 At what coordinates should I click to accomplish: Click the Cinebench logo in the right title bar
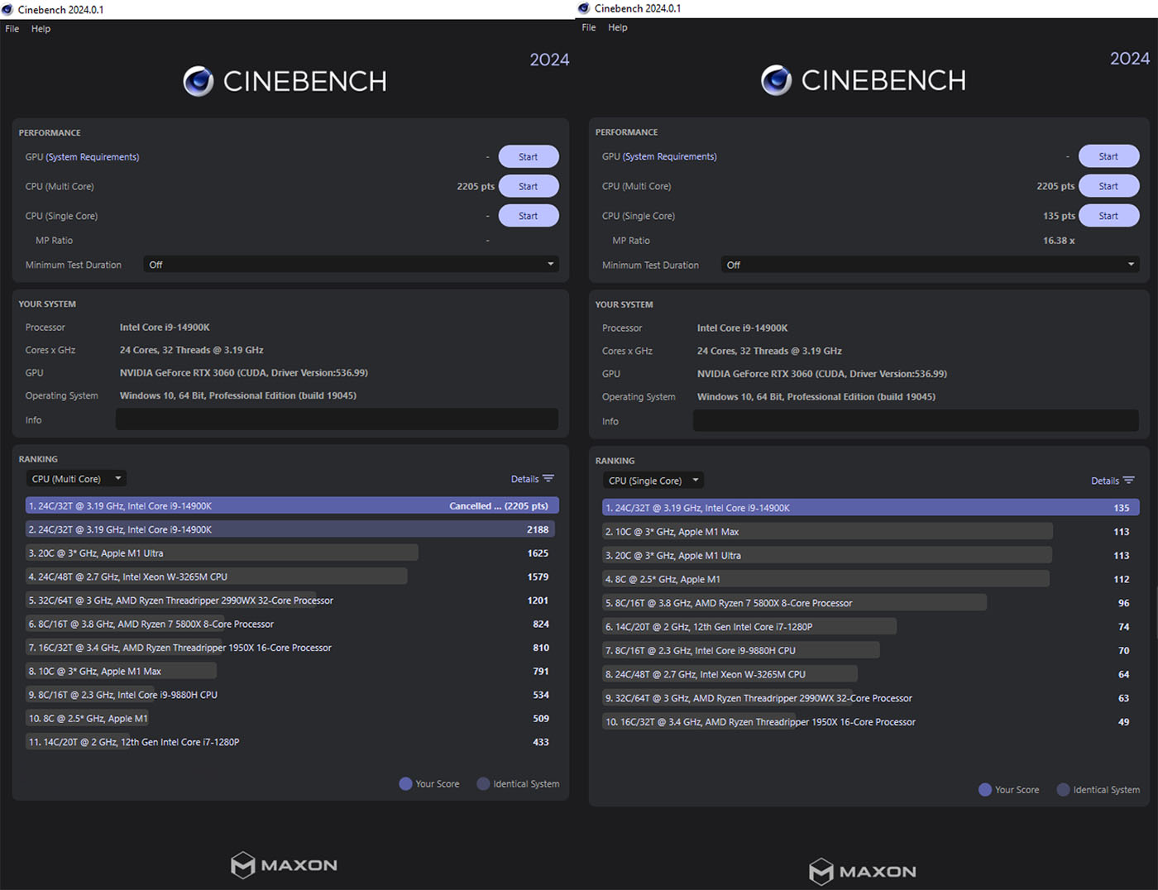583,8
